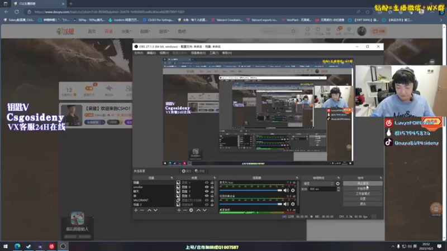
Task: Open Edge from the taskbar
Action: click(x=17, y=246)
